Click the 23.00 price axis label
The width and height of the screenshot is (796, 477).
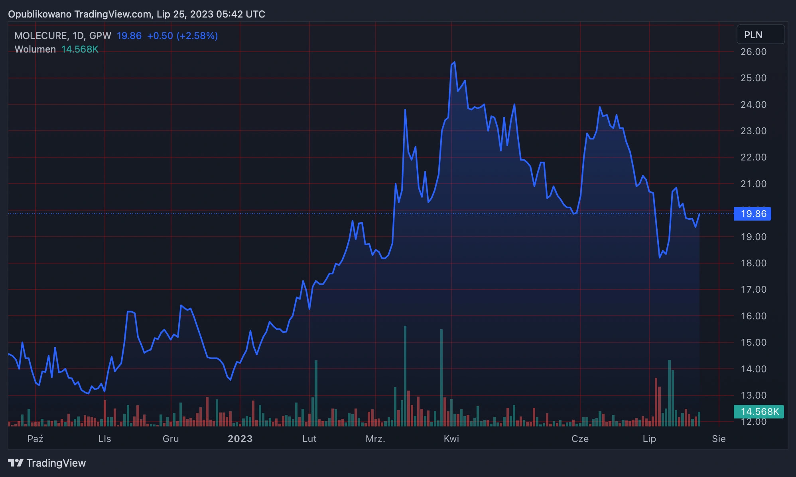click(753, 131)
